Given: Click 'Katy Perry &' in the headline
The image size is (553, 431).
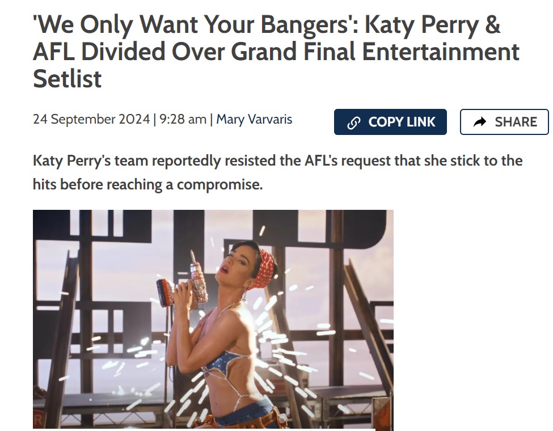Looking at the screenshot, I should (432, 25).
